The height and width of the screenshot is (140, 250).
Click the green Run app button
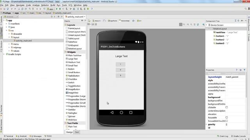[57, 9]
